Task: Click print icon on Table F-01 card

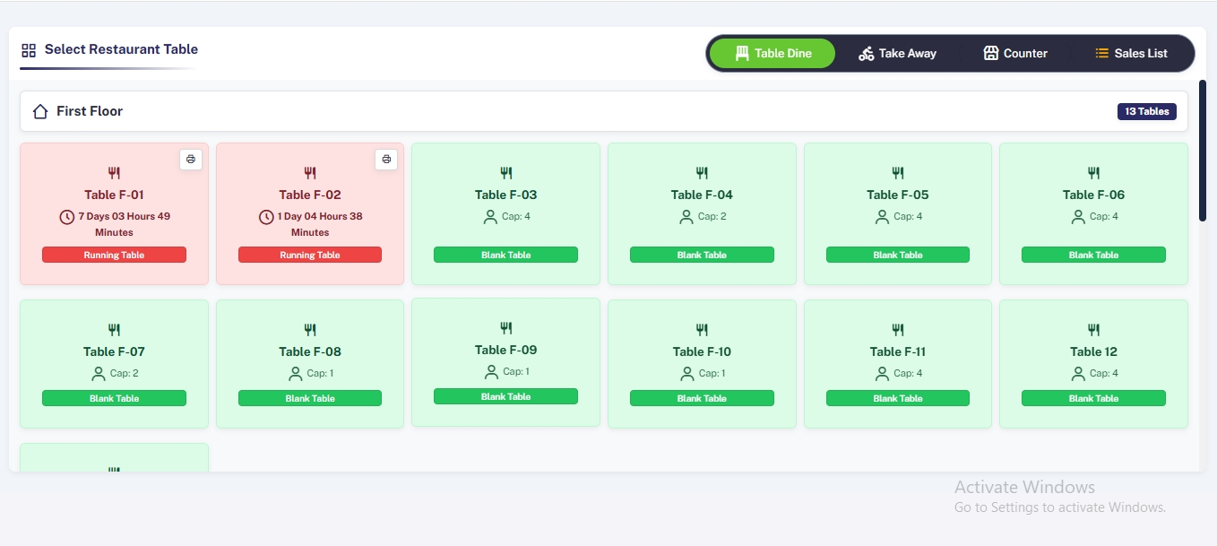Action: pos(190,160)
